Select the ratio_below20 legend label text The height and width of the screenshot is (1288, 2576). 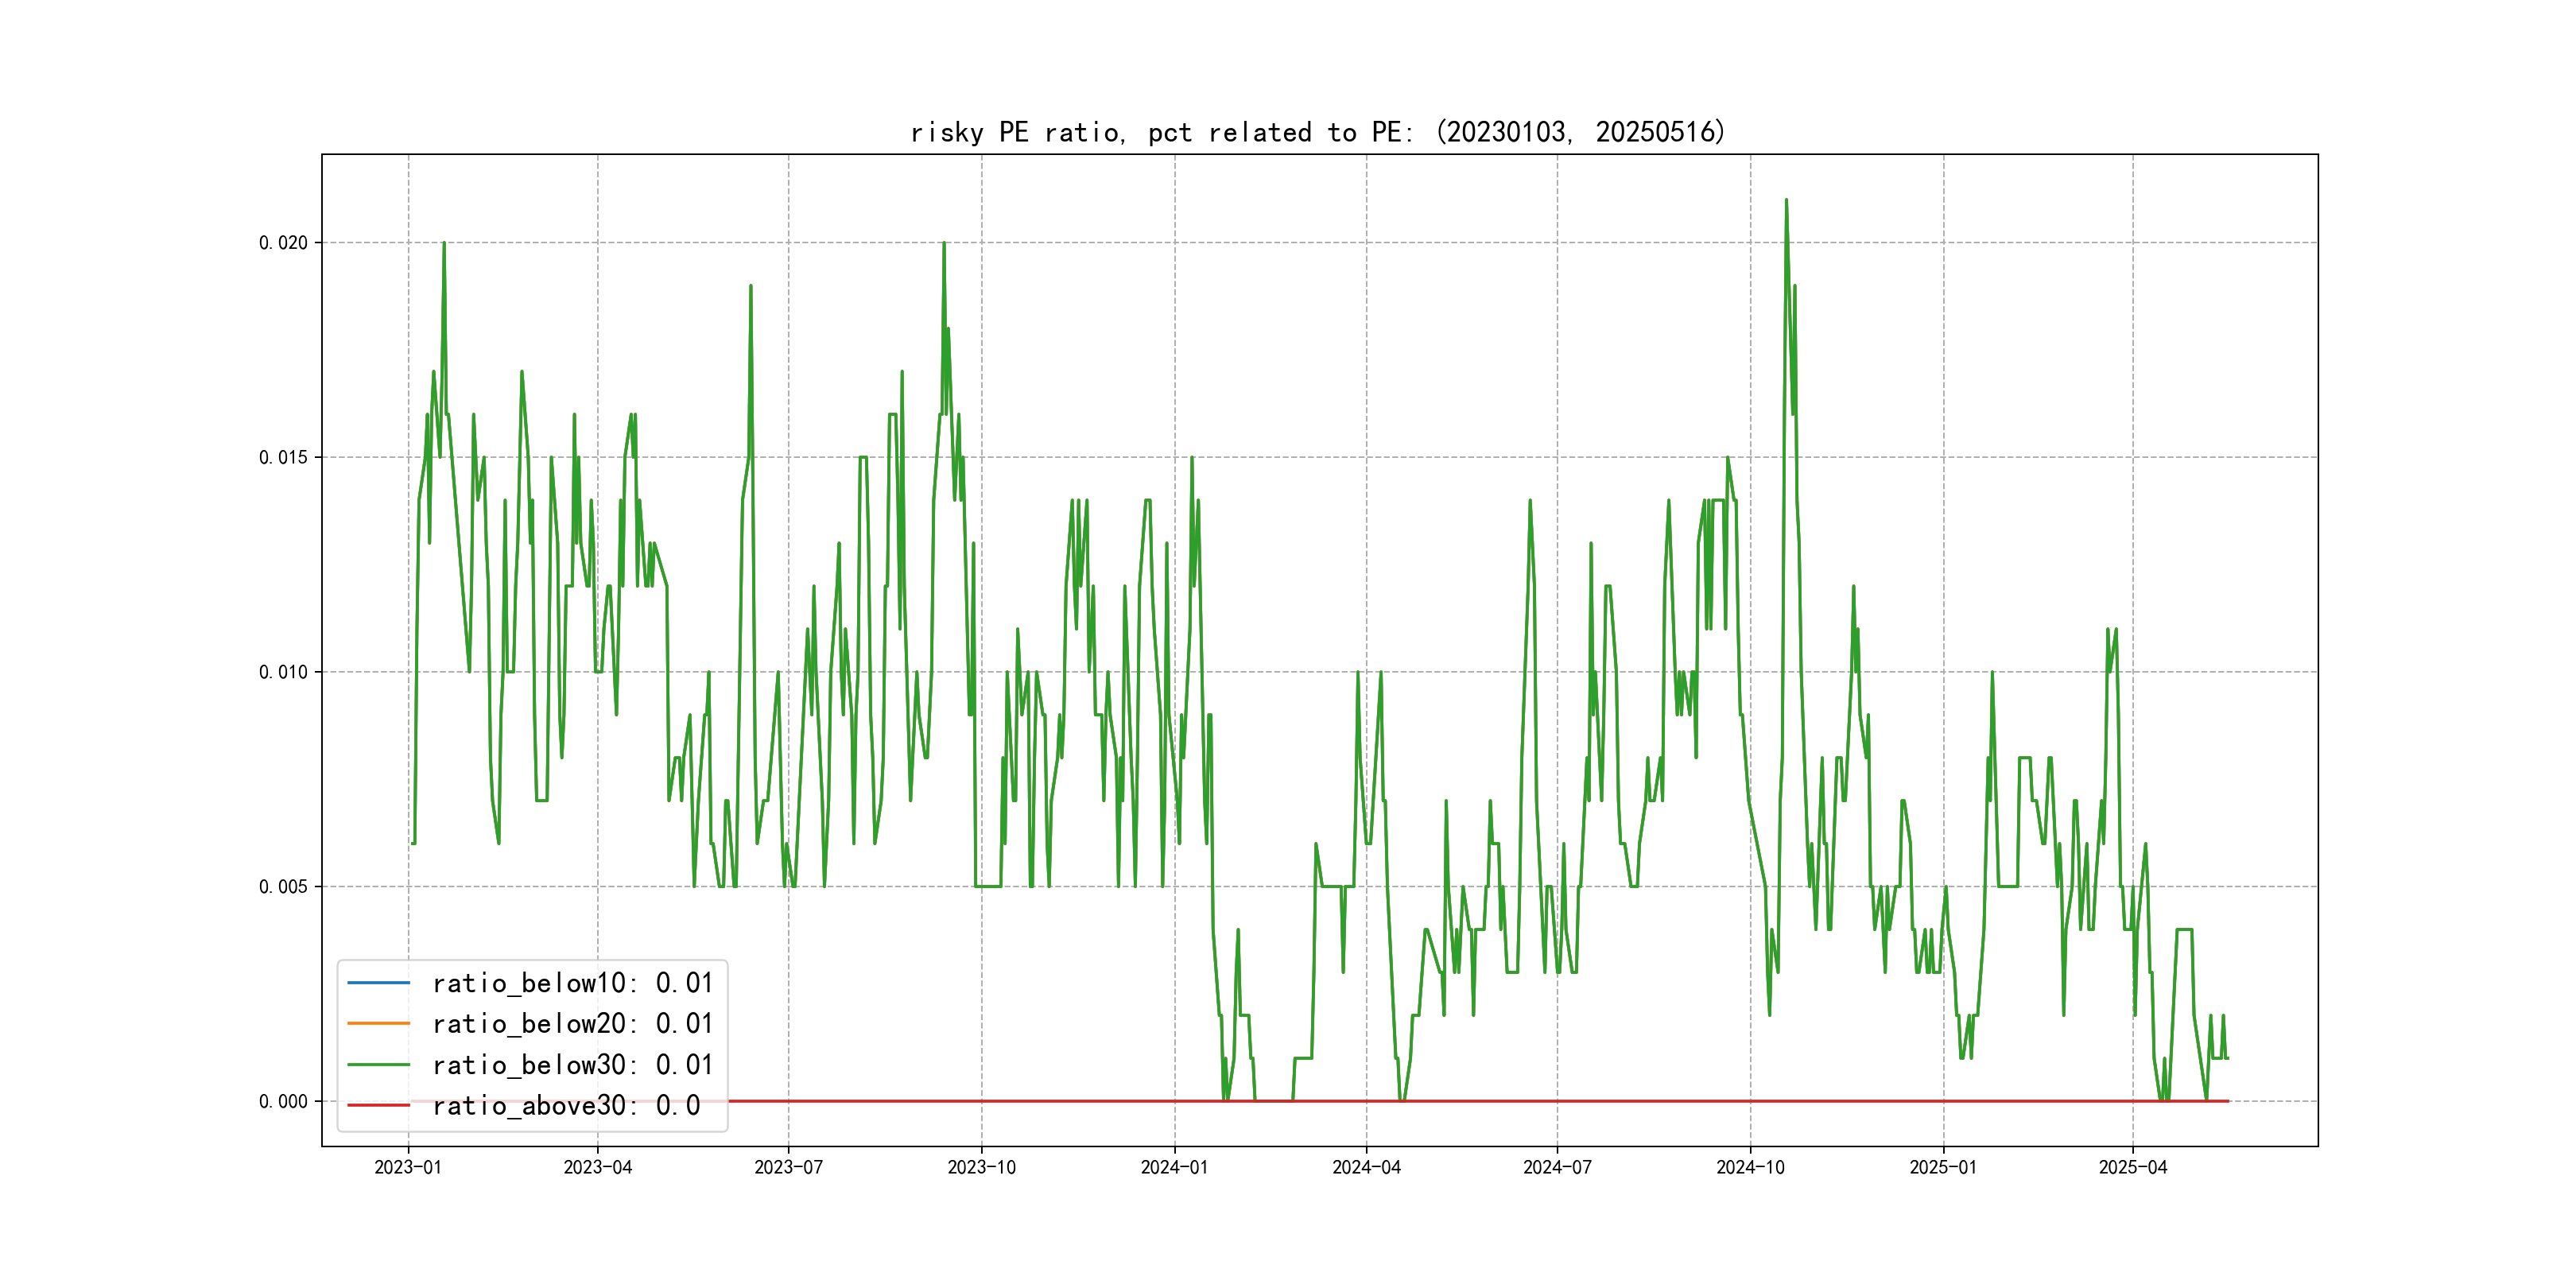coord(572,1024)
